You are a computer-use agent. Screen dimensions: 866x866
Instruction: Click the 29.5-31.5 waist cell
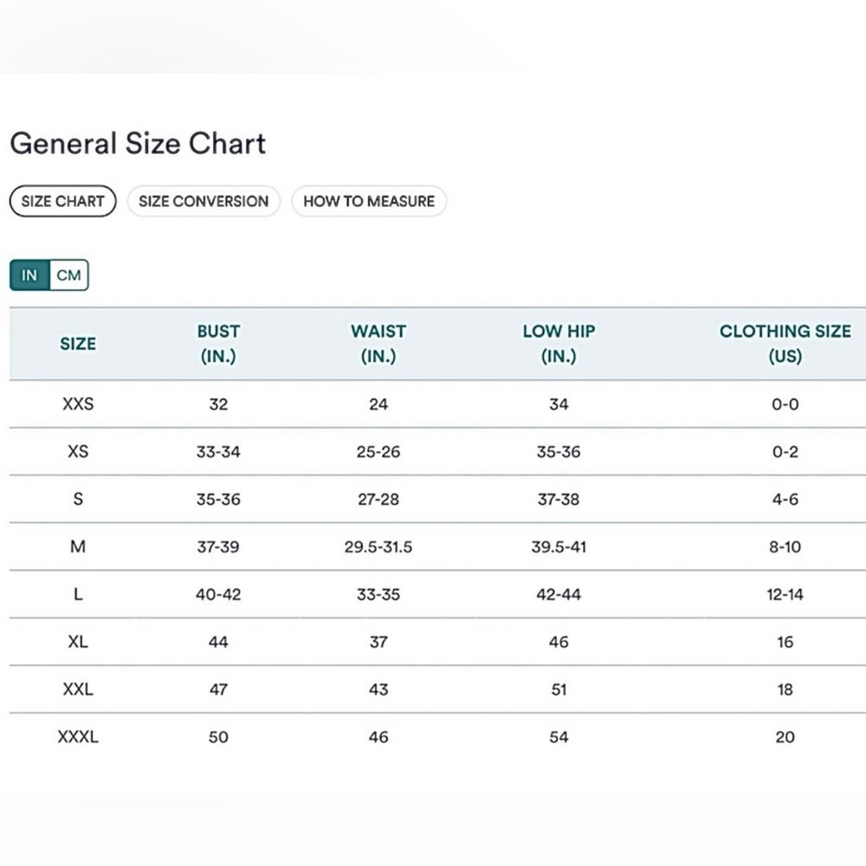coord(378,546)
